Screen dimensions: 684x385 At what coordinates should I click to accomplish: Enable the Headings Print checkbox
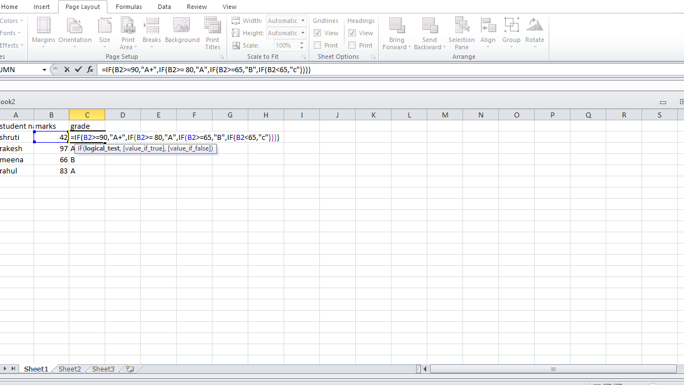click(352, 45)
